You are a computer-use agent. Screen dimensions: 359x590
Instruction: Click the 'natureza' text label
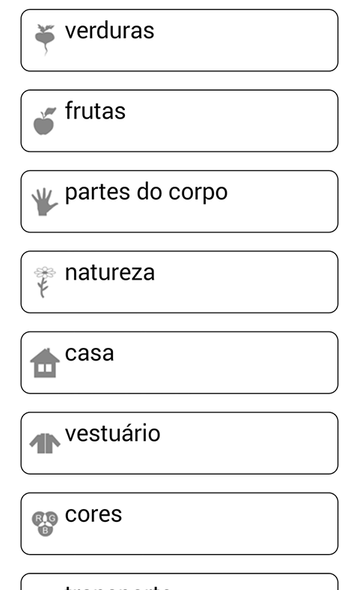click(110, 272)
